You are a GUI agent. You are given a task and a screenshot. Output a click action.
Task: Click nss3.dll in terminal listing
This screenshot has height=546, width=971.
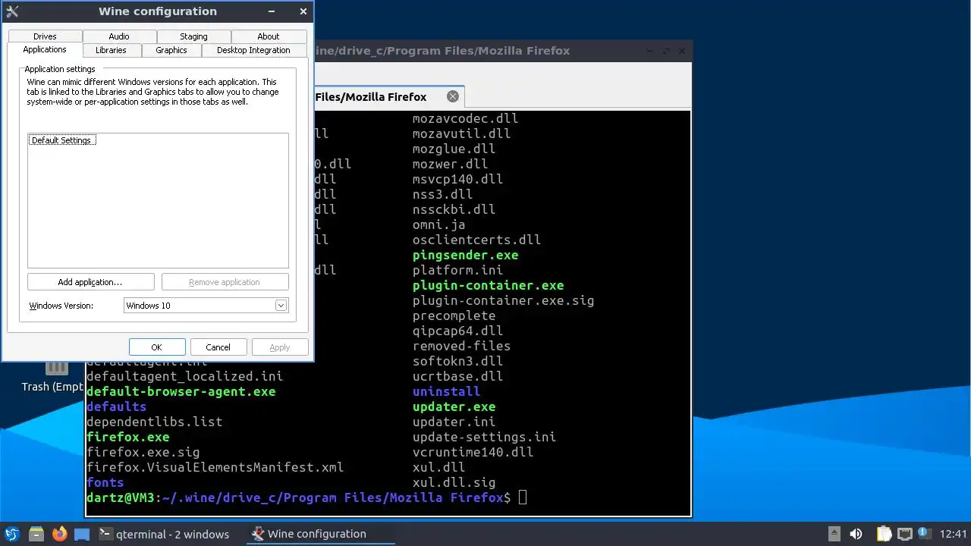click(x=443, y=194)
